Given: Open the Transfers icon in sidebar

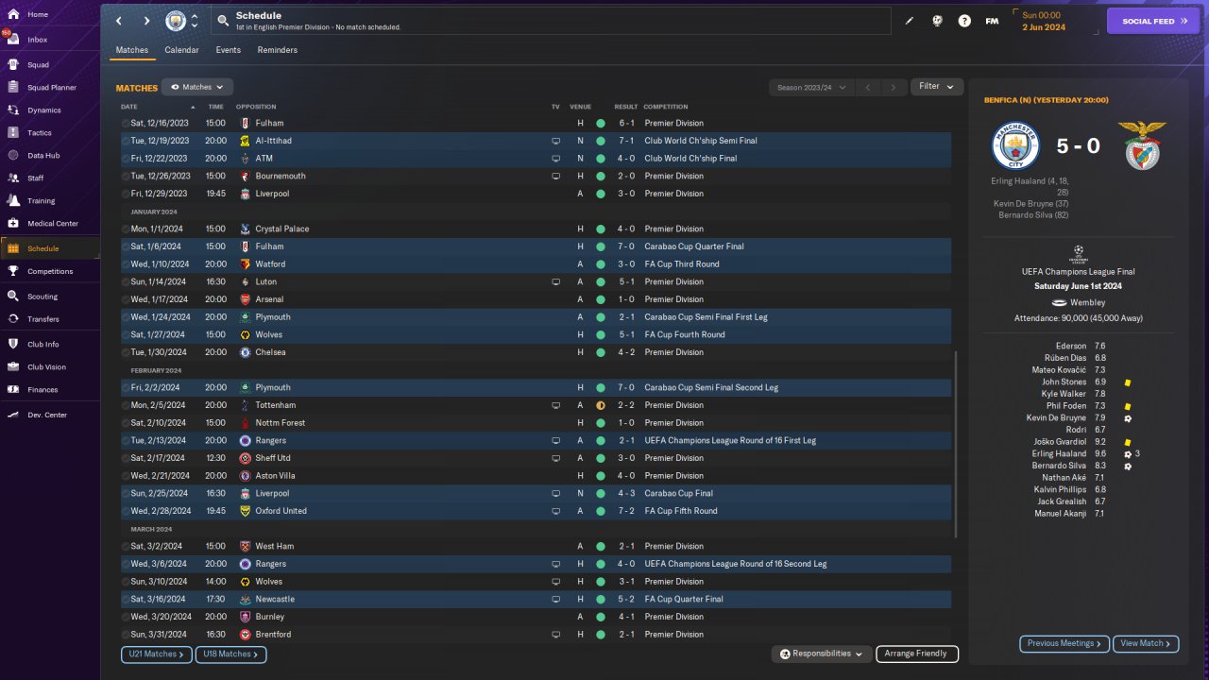Looking at the screenshot, I should pos(13,319).
